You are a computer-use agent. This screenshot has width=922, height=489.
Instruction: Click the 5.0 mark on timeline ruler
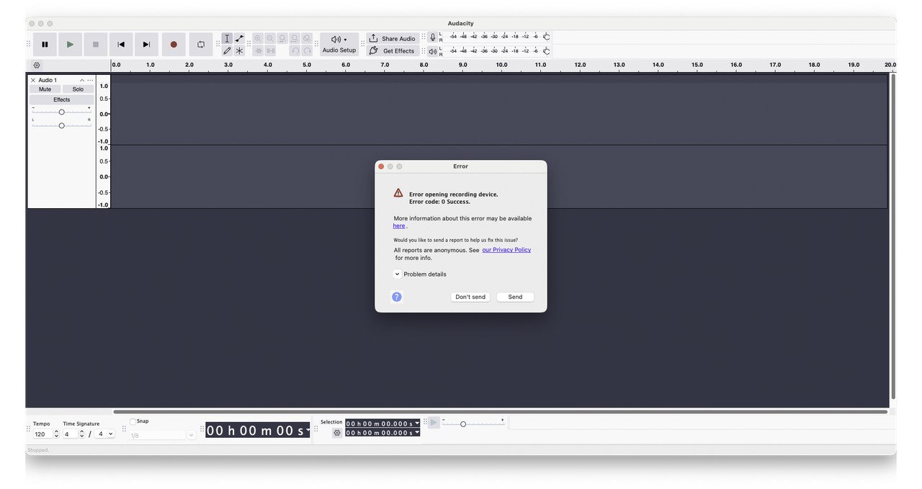[307, 65]
